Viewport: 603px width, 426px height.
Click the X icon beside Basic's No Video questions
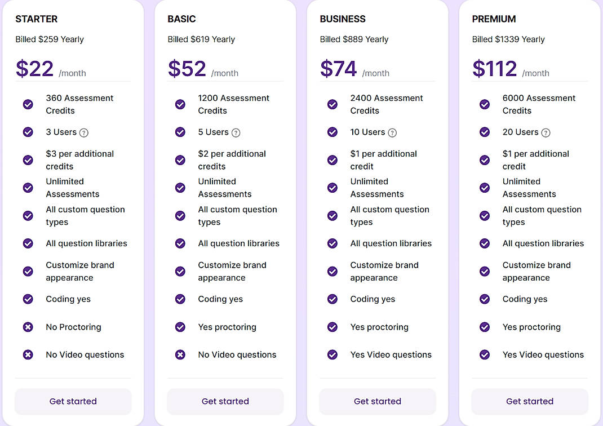coord(180,354)
